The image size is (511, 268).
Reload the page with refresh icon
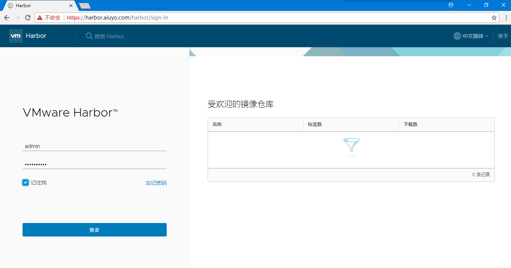coord(28,18)
